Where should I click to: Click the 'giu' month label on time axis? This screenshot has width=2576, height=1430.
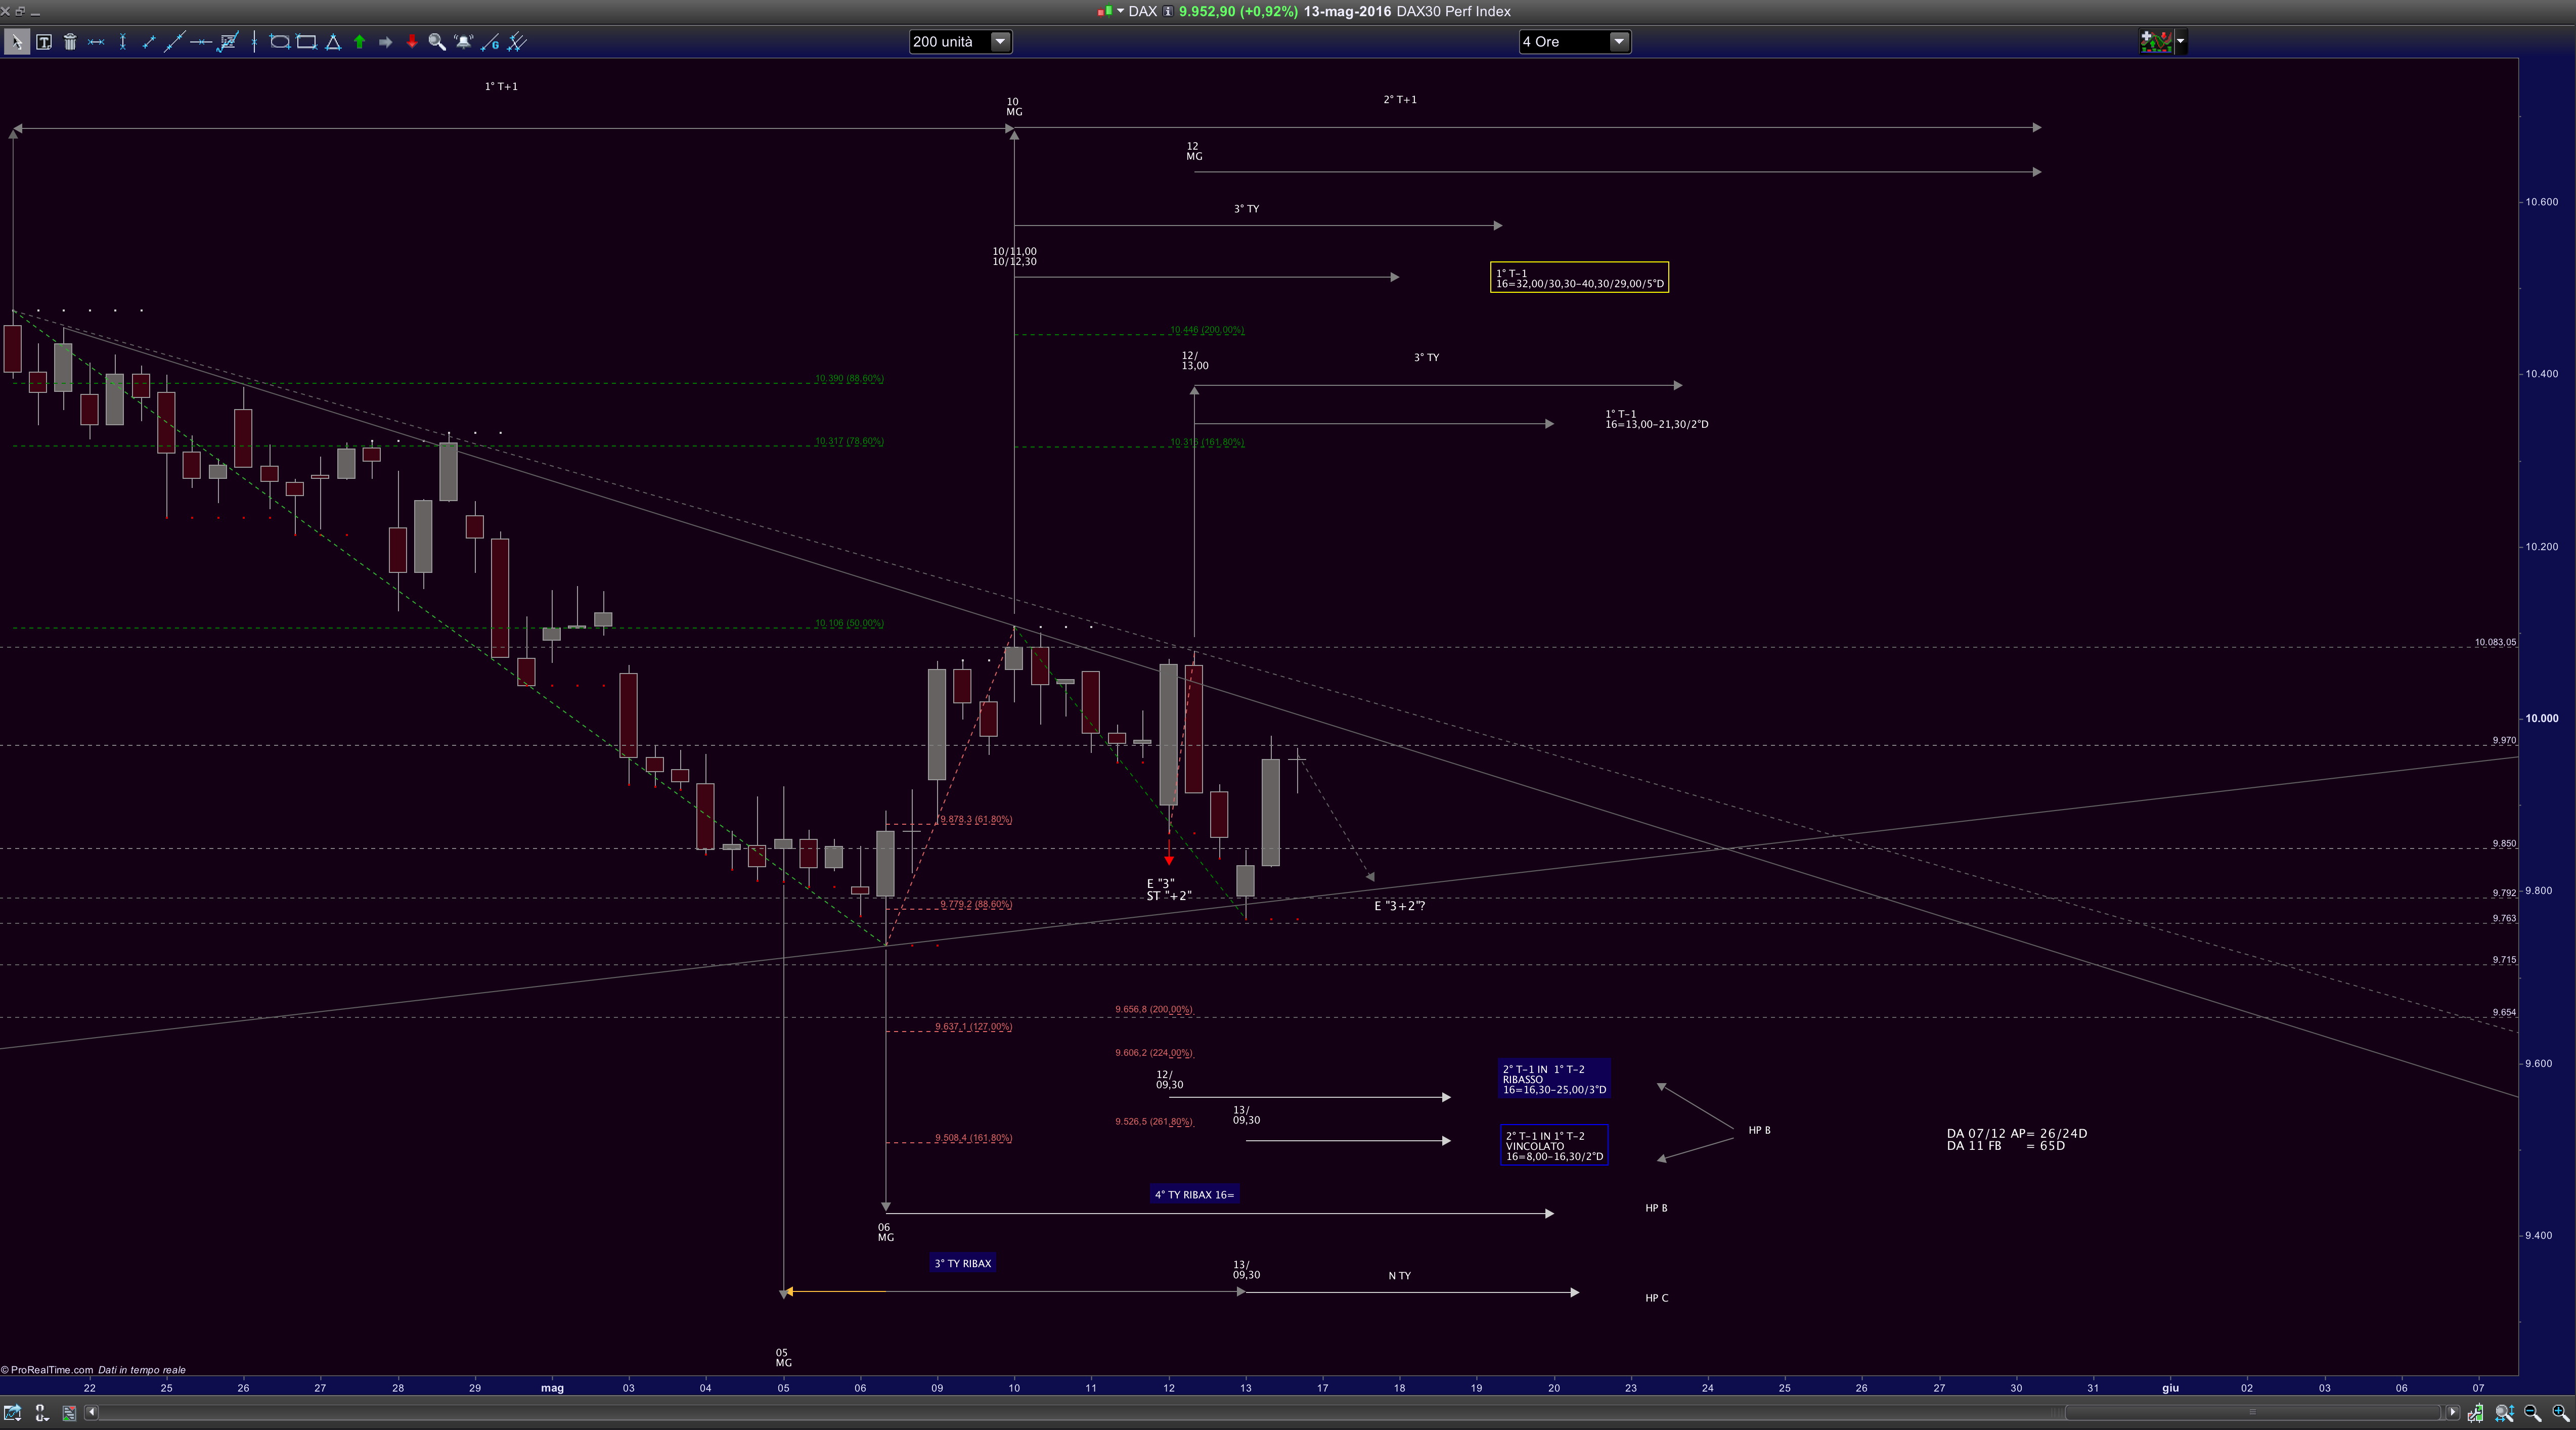(2170, 1388)
